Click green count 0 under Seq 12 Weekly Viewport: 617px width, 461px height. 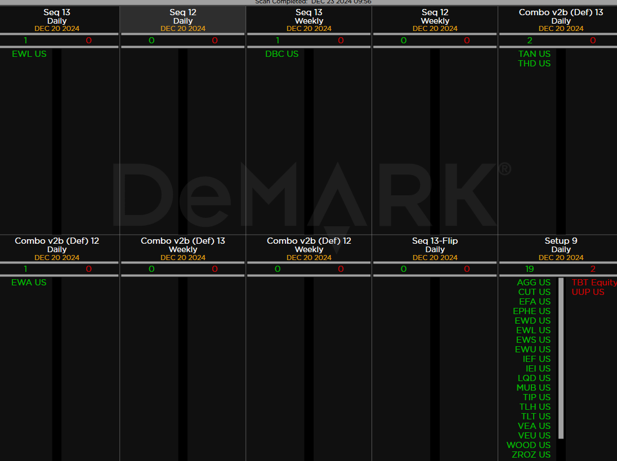coord(404,41)
